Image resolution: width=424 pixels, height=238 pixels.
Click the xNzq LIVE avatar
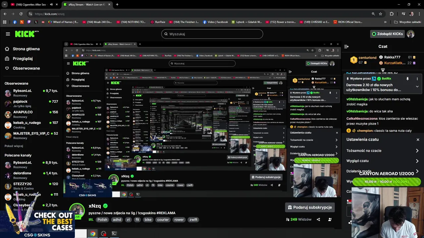[77, 211]
